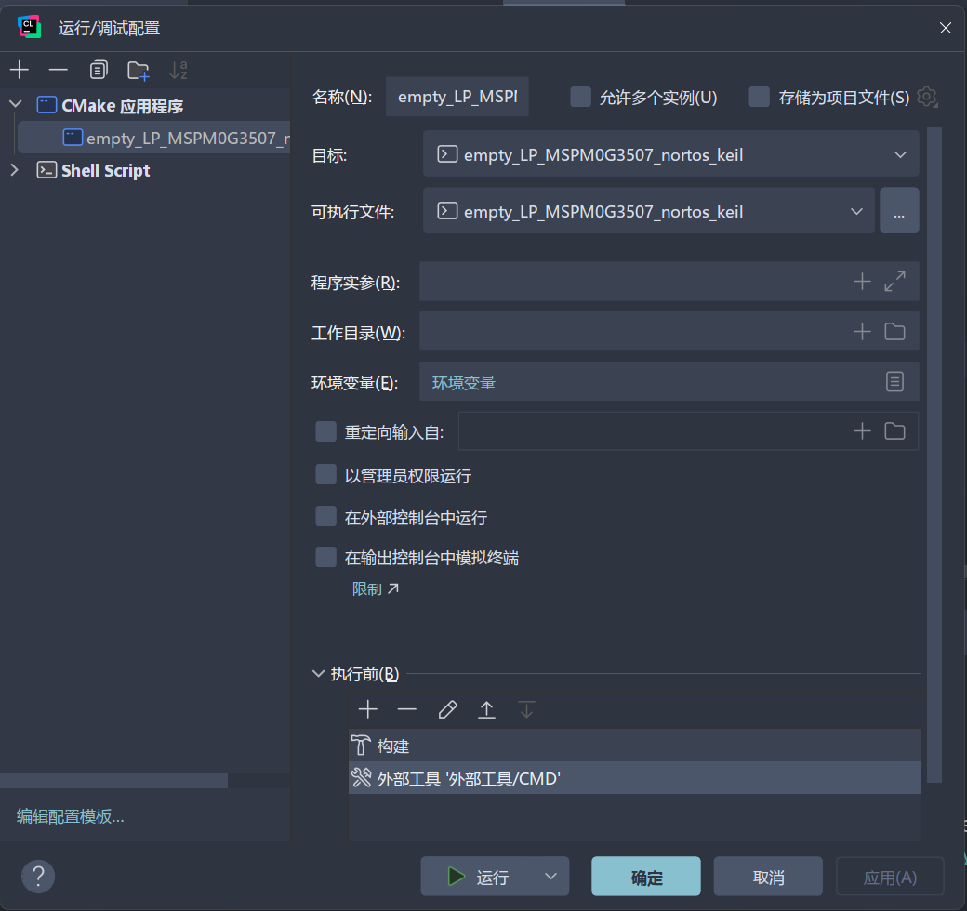Close the run/debug configuration dialog
Image resolution: width=967 pixels, height=911 pixels.
946,28
